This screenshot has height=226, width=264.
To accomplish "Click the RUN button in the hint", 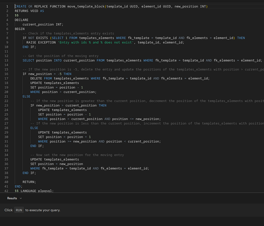I will 19,210.
